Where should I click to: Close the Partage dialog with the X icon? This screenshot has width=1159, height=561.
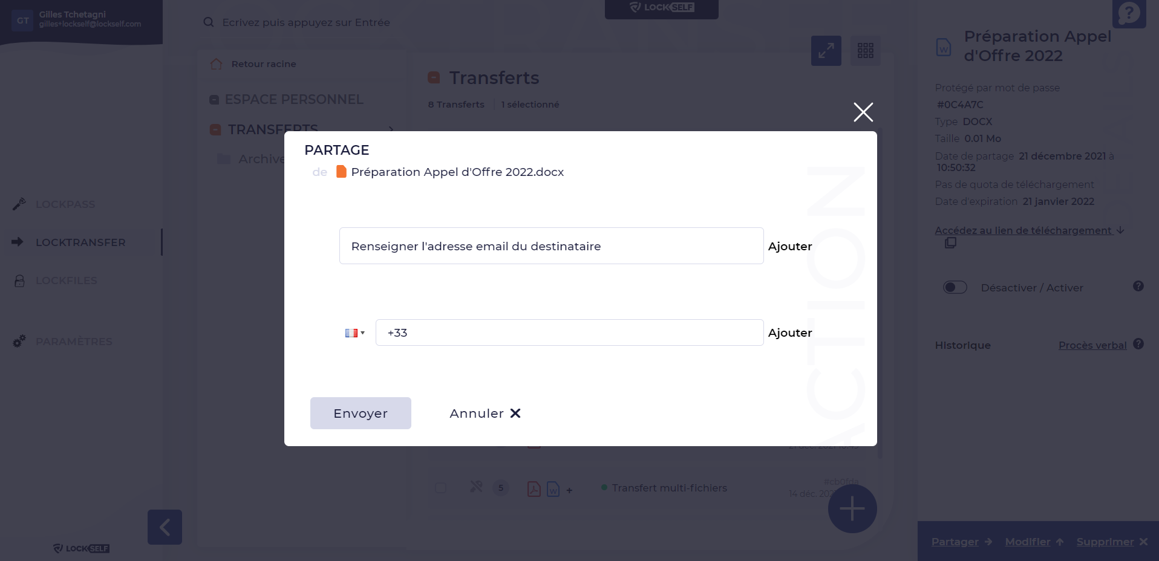pyautogui.click(x=863, y=112)
